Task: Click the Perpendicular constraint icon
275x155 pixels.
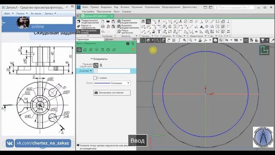Action: point(202,22)
